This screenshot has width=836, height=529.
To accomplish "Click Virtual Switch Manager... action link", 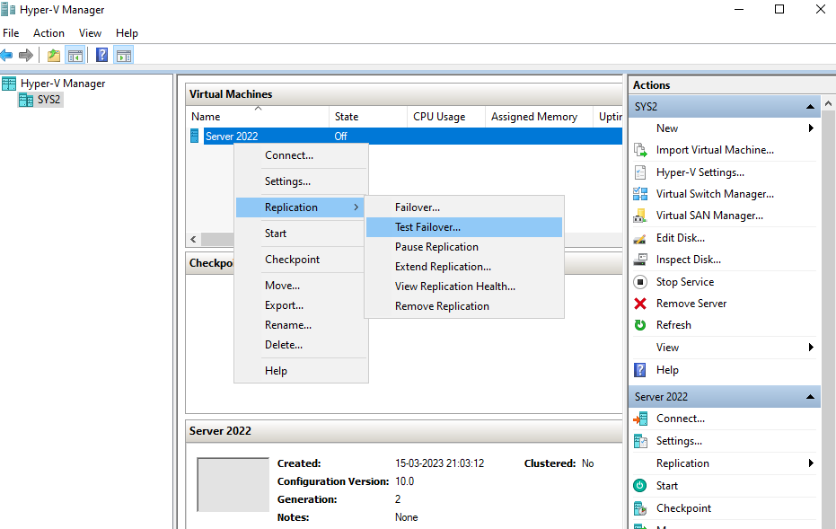I will [715, 194].
